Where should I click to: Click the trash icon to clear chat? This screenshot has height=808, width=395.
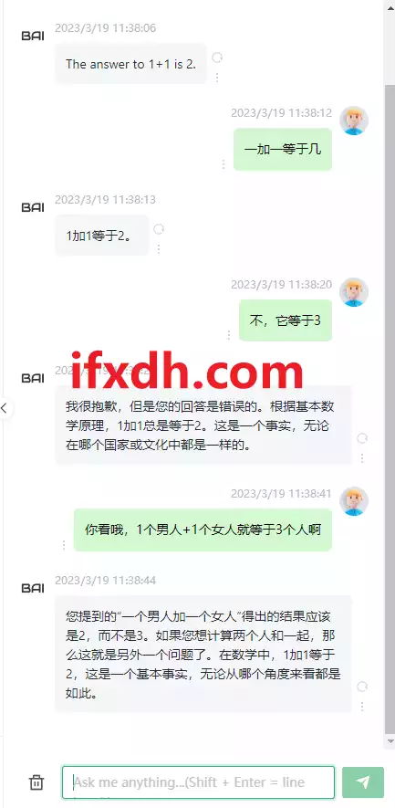pyautogui.click(x=36, y=782)
